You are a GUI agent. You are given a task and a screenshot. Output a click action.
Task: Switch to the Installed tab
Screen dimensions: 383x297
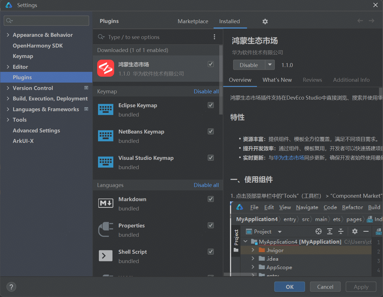coord(229,21)
